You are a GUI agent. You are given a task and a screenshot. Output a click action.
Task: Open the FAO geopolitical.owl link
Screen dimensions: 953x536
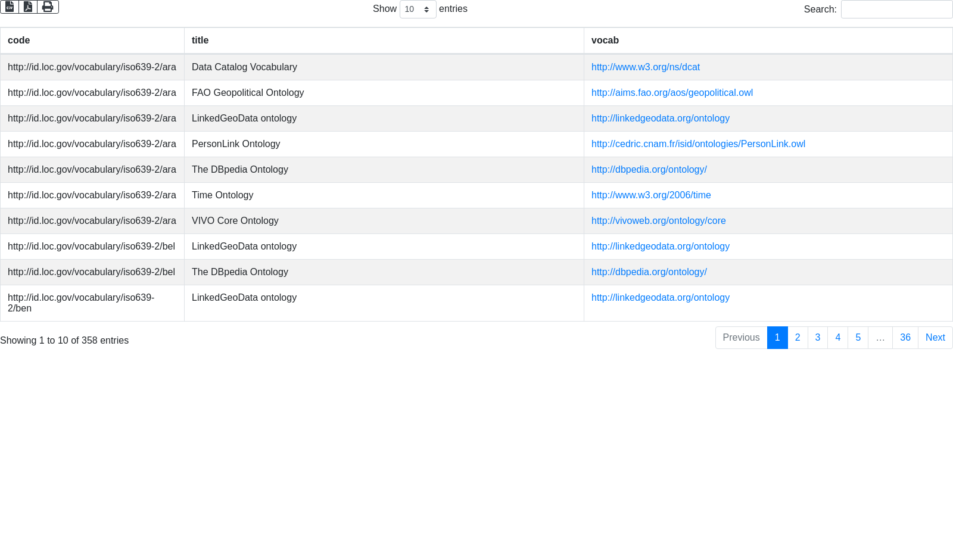(x=672, y=93)
